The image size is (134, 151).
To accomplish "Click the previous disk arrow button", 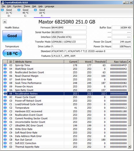I will click(x=5, y=22).
